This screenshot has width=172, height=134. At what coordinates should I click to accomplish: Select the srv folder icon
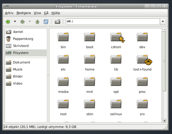point(142,104)
